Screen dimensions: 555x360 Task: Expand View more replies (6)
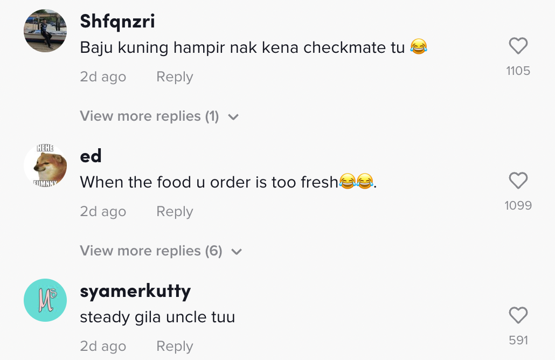coord(151,251)
